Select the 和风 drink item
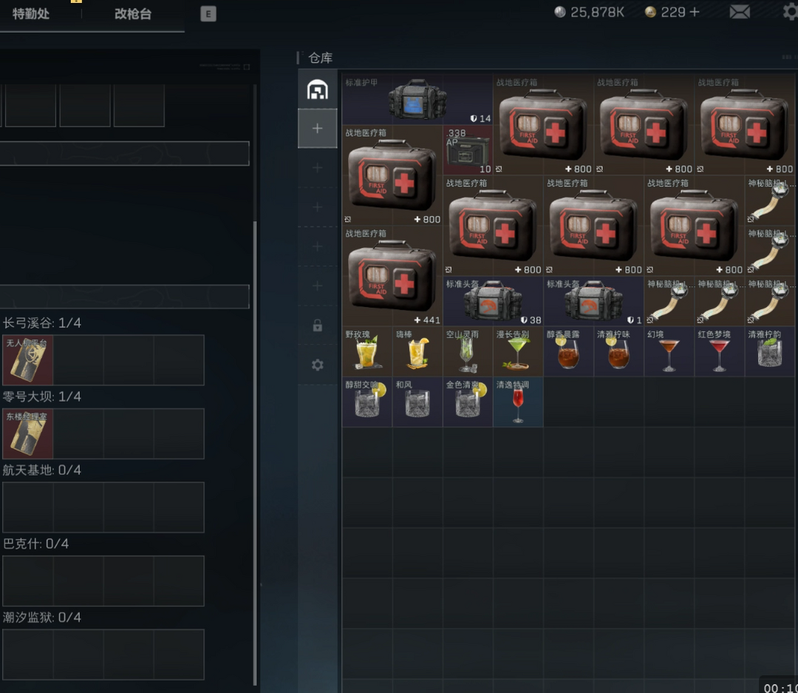Viewport: 798px width, 693px height. tap(417, 402)
